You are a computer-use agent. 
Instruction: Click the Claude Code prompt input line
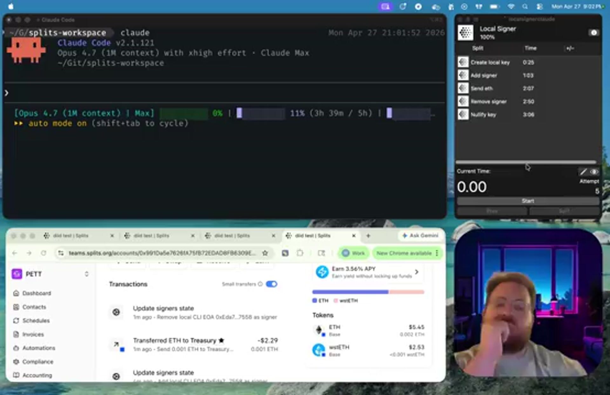224,93
